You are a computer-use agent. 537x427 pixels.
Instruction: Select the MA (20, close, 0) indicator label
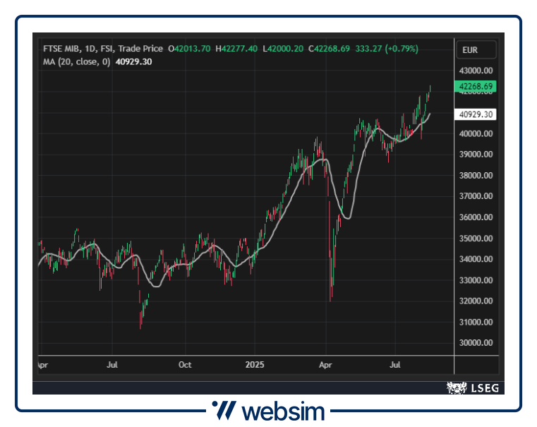click(77, 61)
